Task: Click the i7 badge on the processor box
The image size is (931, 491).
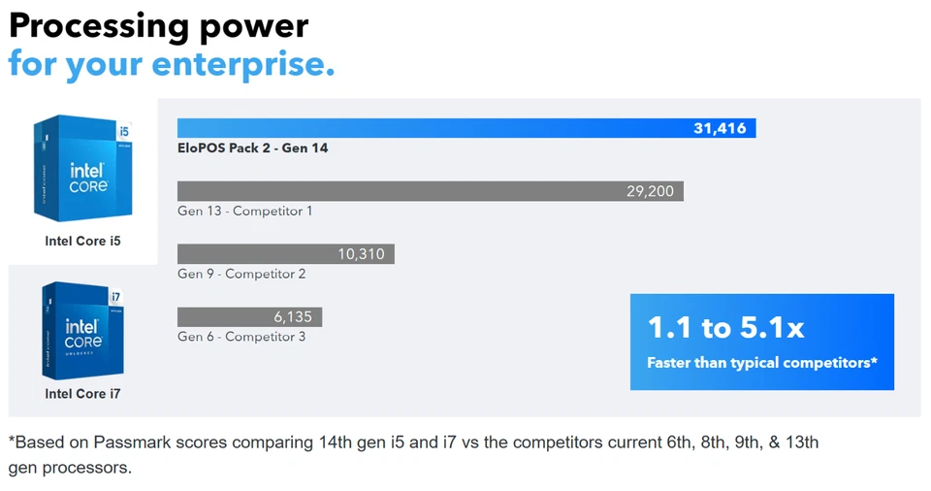Action: pos(114,296)
